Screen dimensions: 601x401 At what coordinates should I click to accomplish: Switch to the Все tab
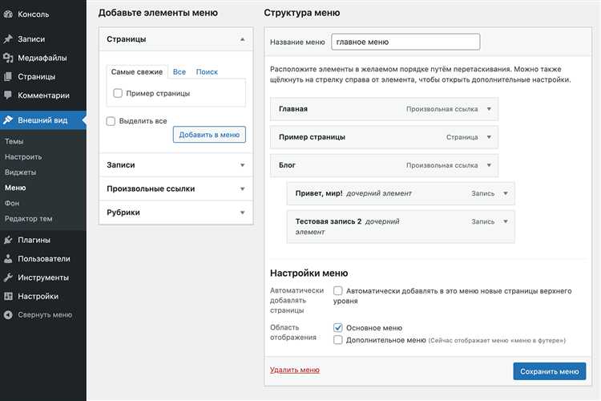179,71
